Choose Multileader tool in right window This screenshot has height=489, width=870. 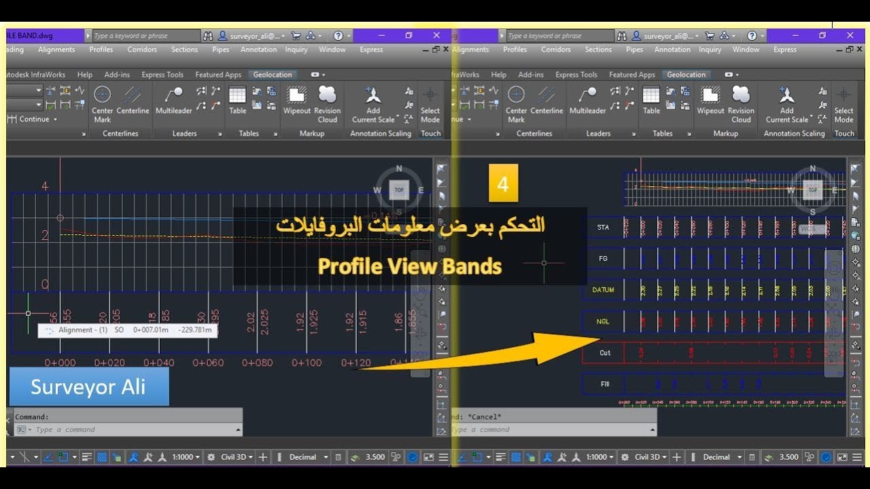pos(588,101)
